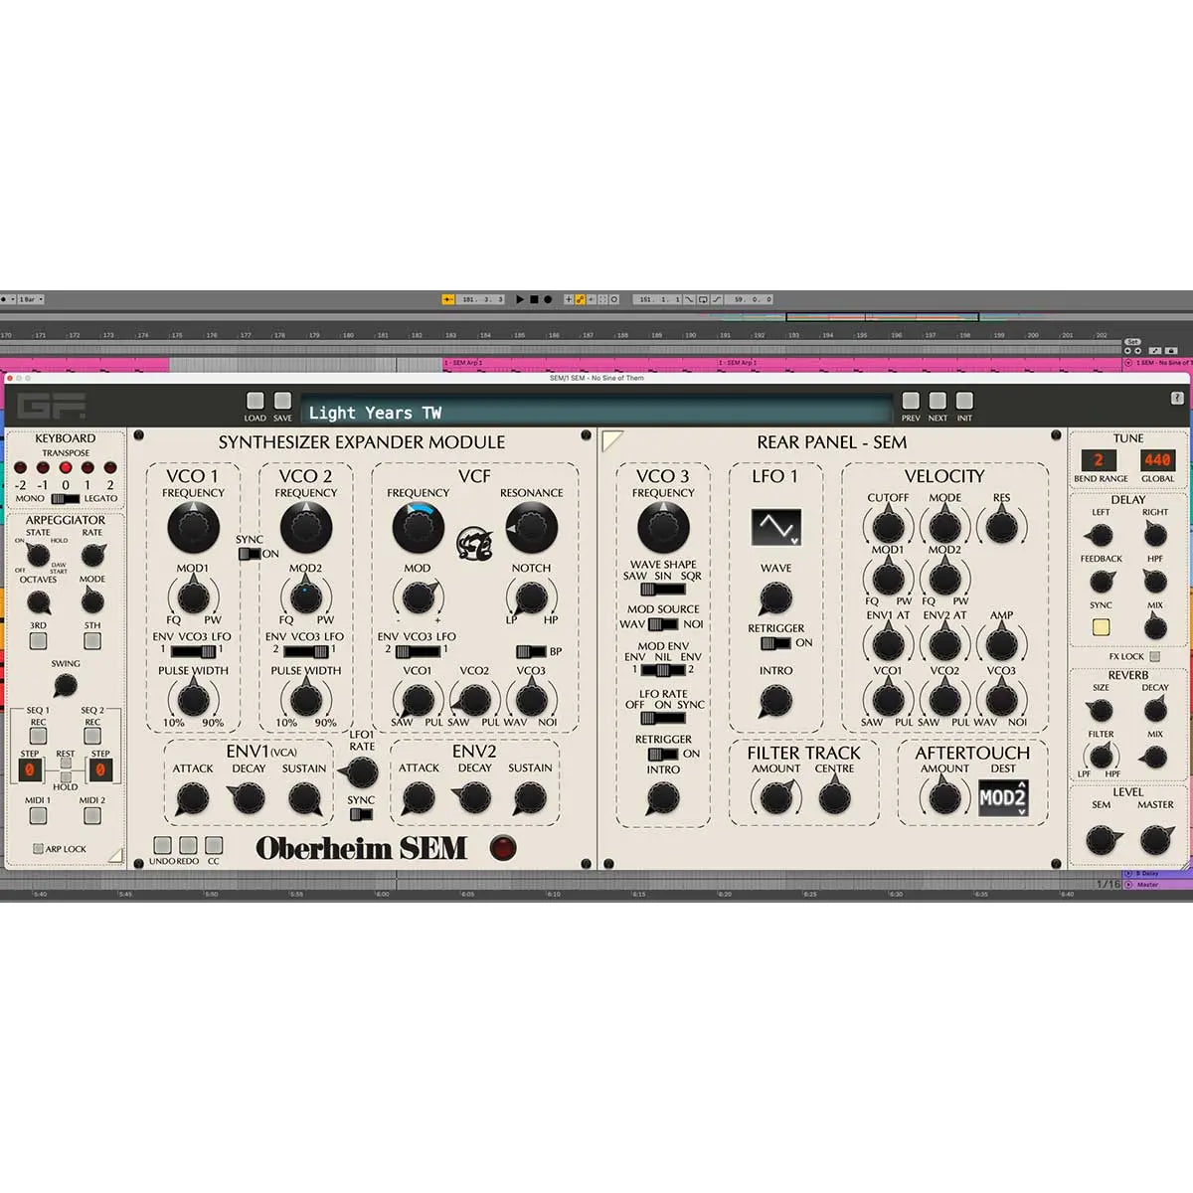The width and height of the screenshot is (1193, 1193).
Task: Enable the ARP LOCK checkbox
Action: (38, 848)
